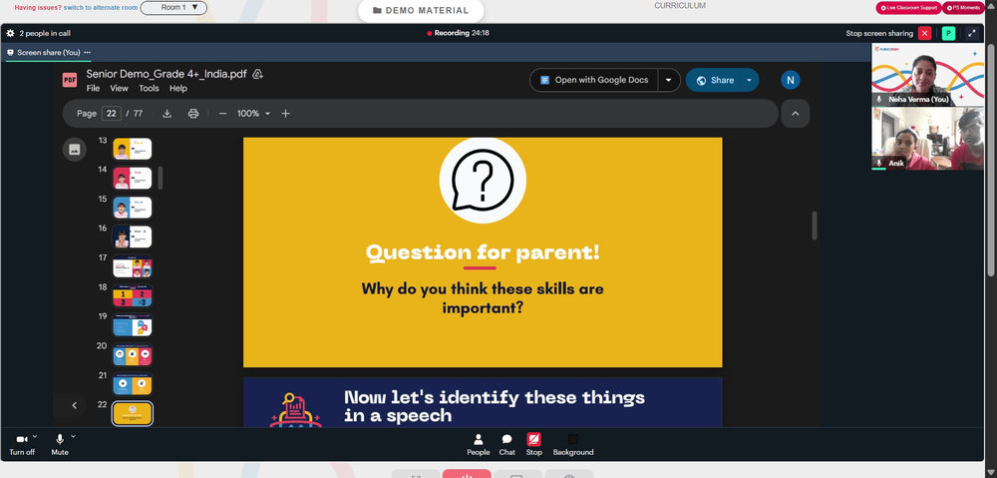Open the File menu
997x478 pixels.
(x=93, y=89)
